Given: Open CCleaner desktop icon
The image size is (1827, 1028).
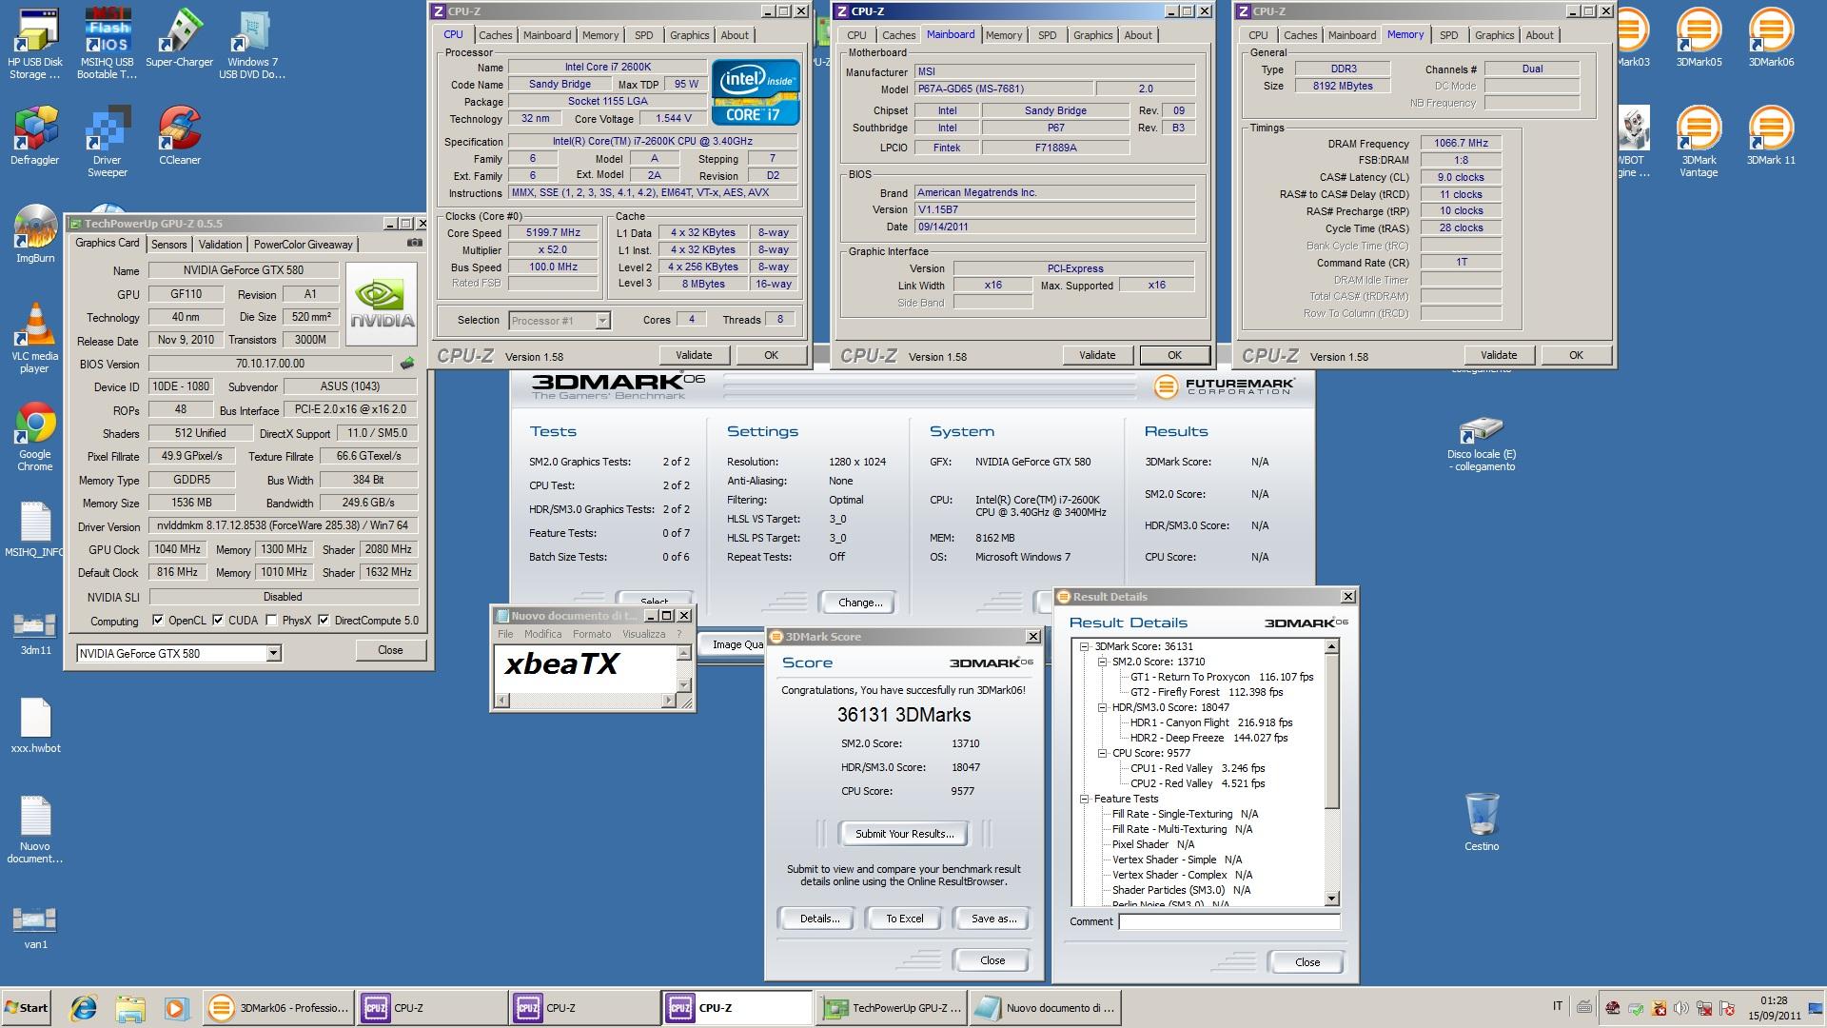Looking at the screenshot, I should pos(180,136).
